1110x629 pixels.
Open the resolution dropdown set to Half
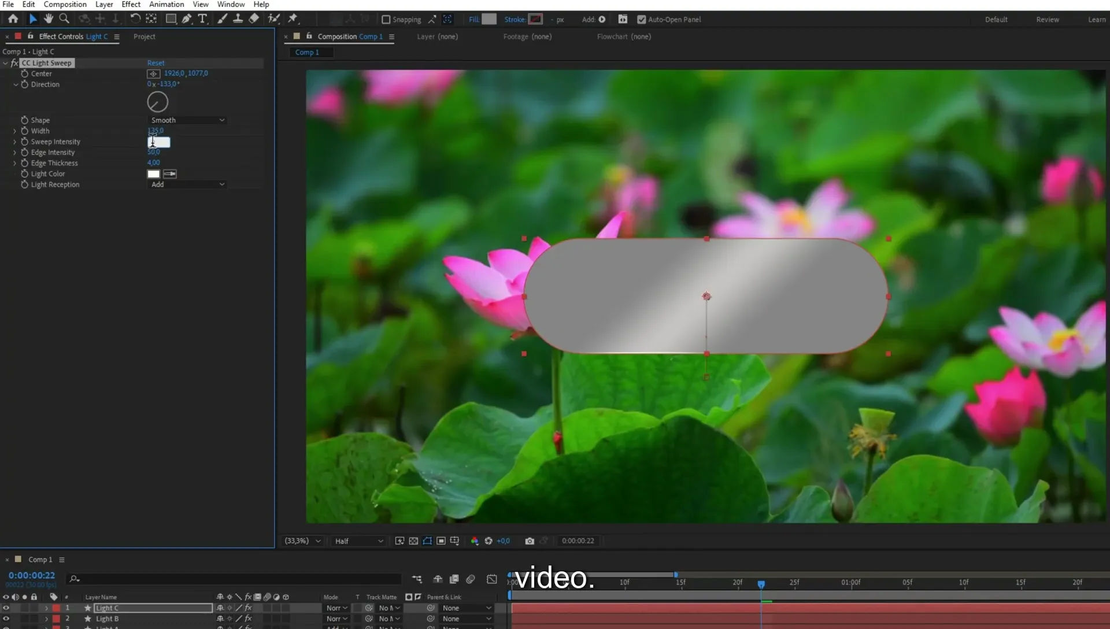[358, 541]
